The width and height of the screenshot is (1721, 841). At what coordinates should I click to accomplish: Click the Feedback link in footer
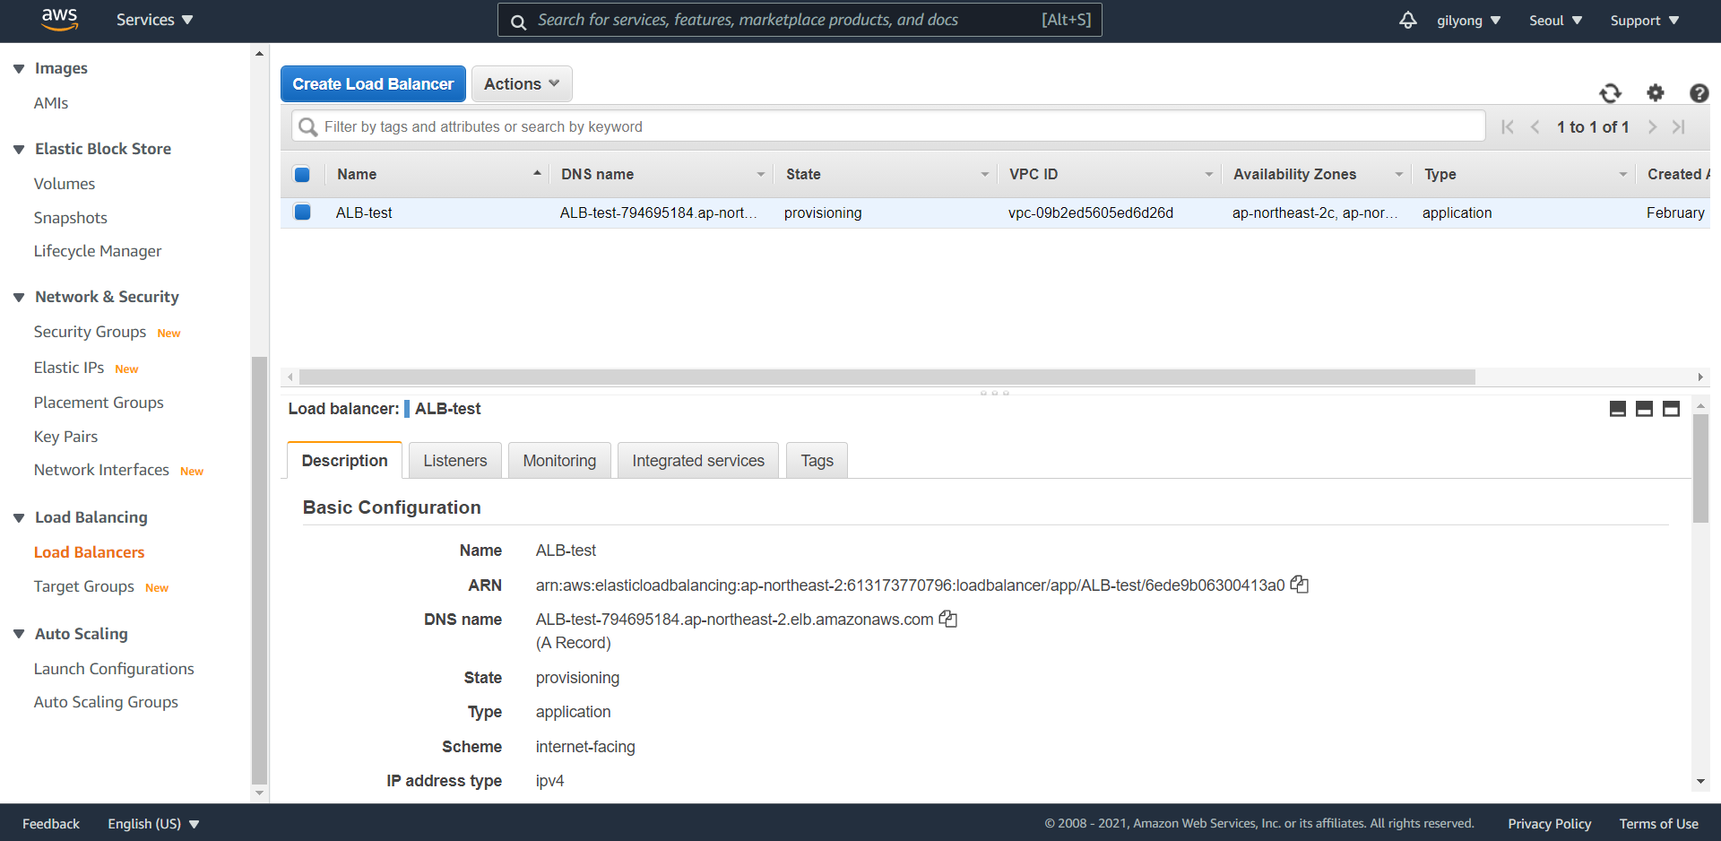51,823
